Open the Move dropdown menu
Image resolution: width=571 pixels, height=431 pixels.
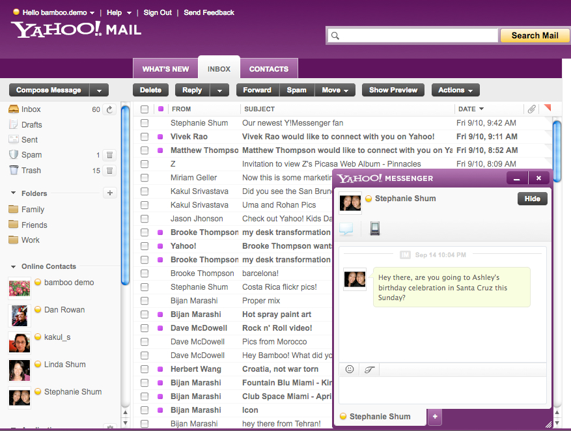click(x=335, y=90)
